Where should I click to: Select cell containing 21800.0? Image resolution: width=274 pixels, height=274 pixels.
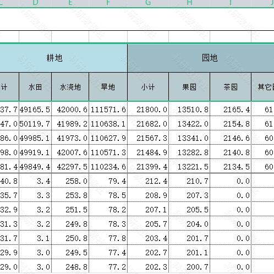148,109
